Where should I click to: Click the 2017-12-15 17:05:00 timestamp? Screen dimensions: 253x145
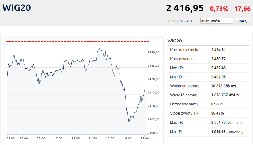pyautogui.click(x=181, y=21)
